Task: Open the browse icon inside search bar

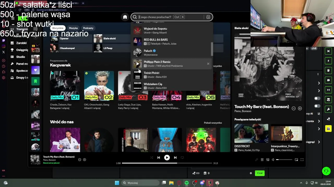Action: [x=208, y=17]
